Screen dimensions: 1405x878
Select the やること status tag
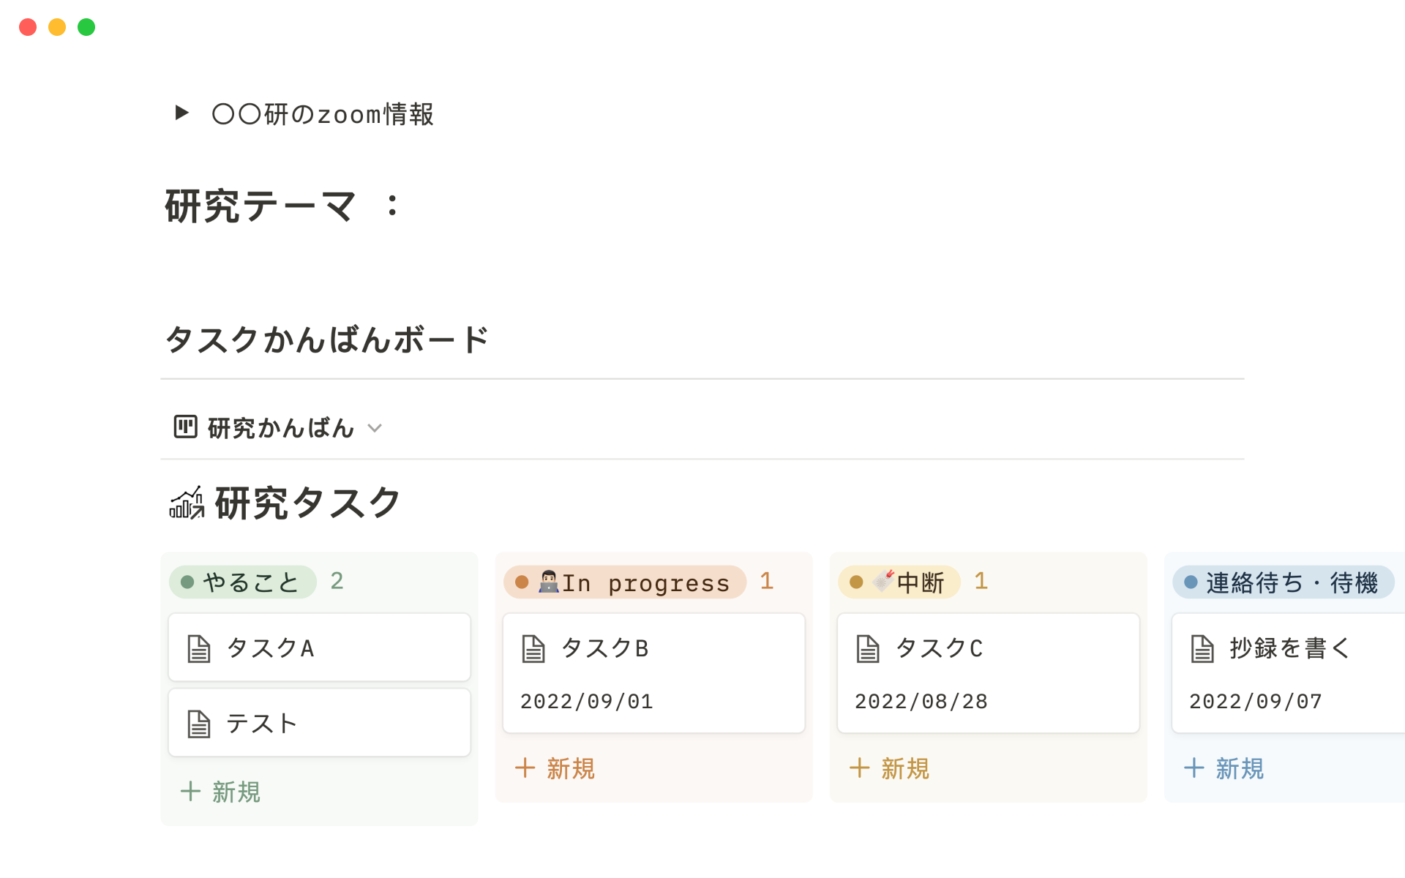pos(243,582)
